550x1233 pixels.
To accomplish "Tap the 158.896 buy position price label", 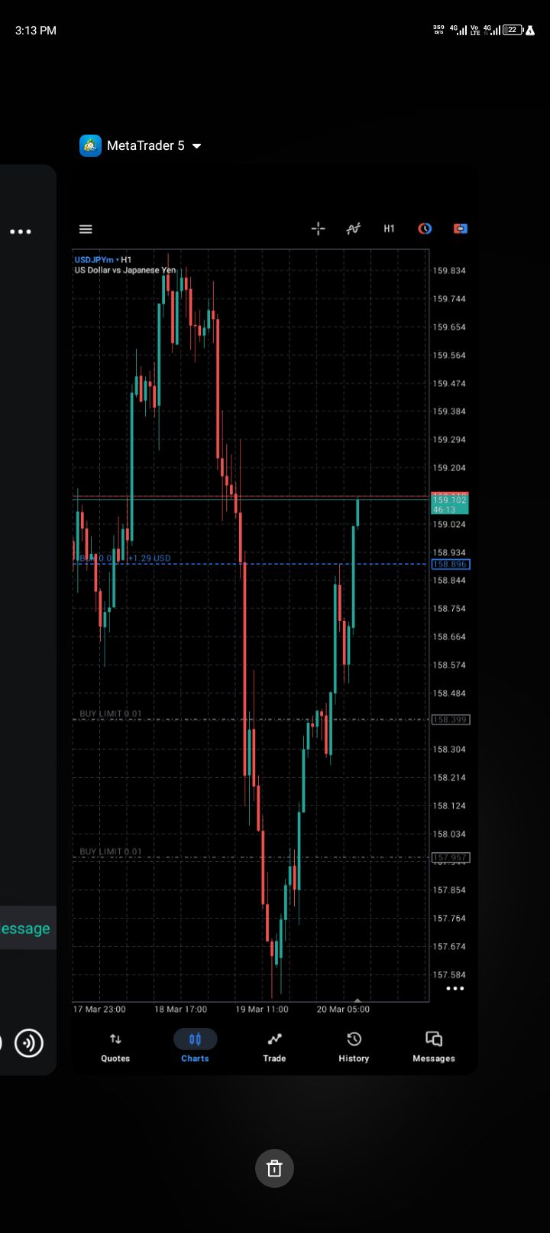I will (450, 564).
